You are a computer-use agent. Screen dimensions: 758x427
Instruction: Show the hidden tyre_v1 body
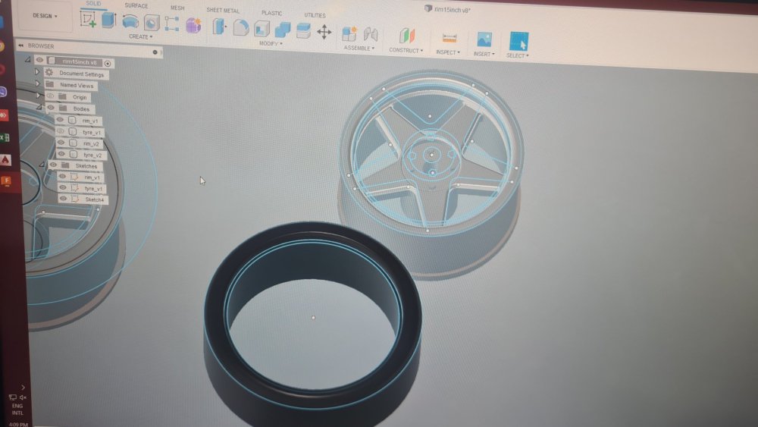click(61, 131)
